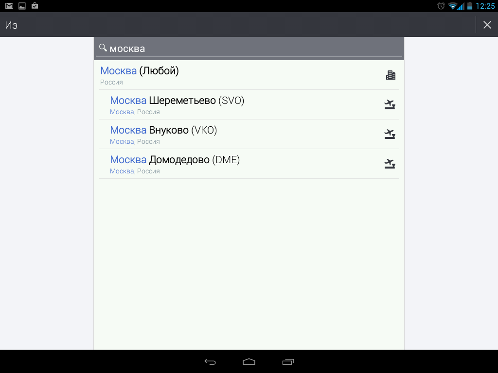
Task: Choose Москва Внуково (VKO) airport
Action: click(x=249, y=134)
